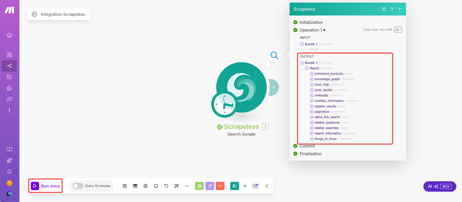
Task: Add a favorite with the plus icon
Action: (x=245, y=186)
